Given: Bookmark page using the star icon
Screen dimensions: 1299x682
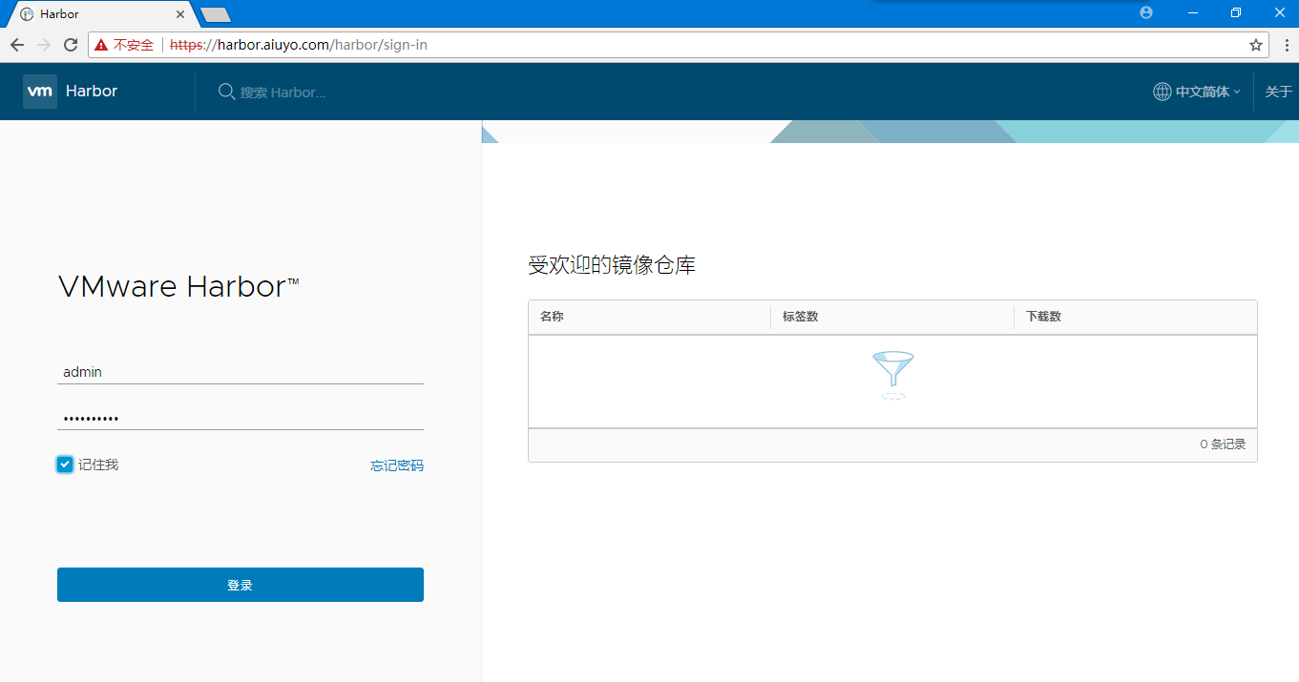Looking at the screenshot, I should (1255, 45).
